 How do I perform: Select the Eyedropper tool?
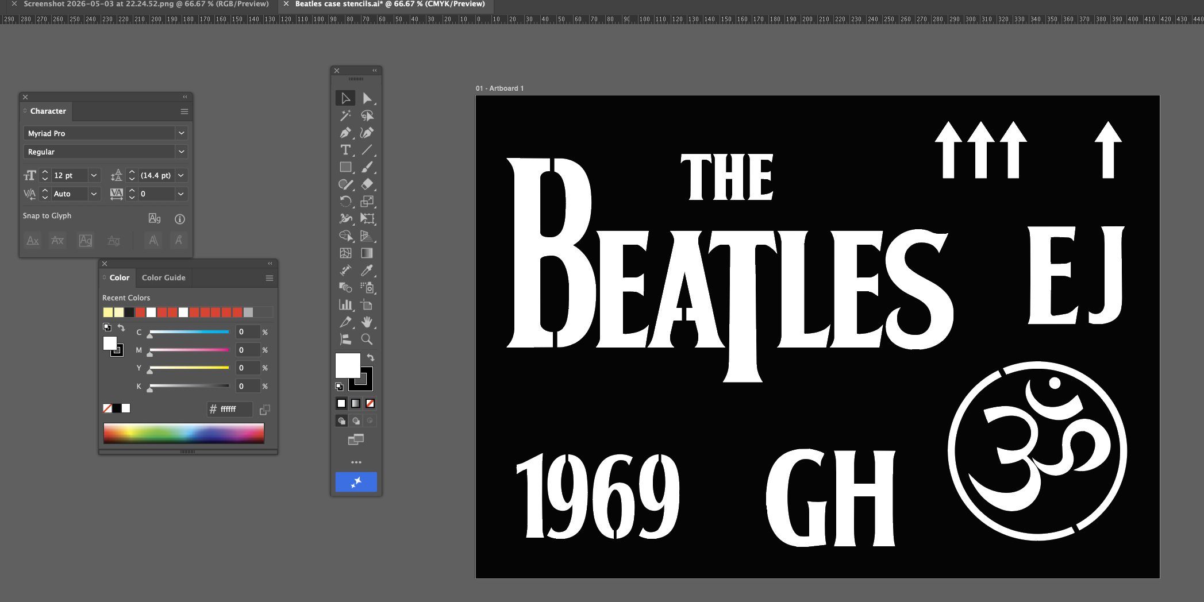click(367, 271)
